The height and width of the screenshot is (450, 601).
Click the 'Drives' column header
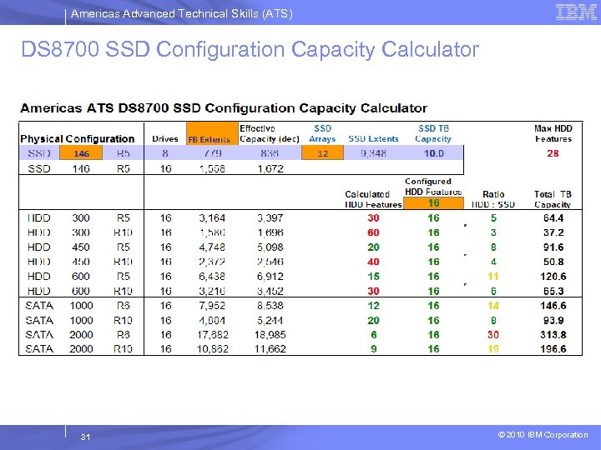pos(165,139)
